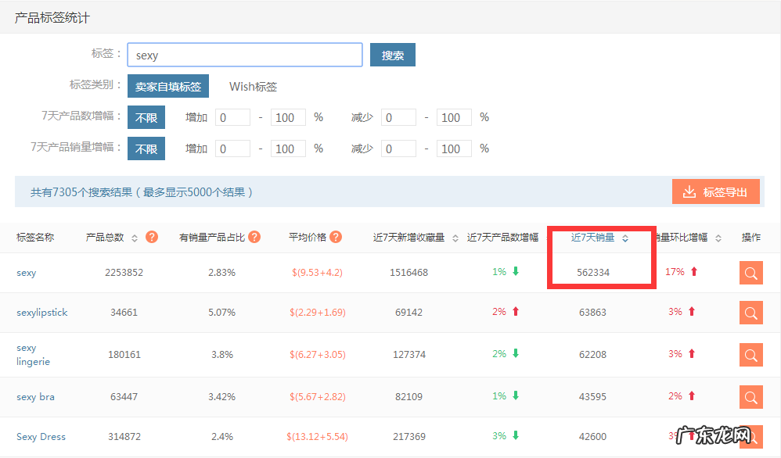
Task: Open detail search icon on Sexy Dress row
Action: click(750, 437)
